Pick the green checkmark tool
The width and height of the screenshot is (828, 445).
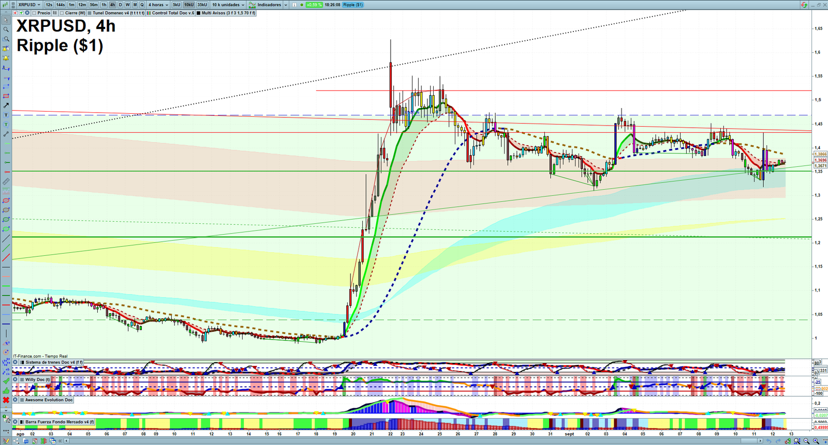6,380
